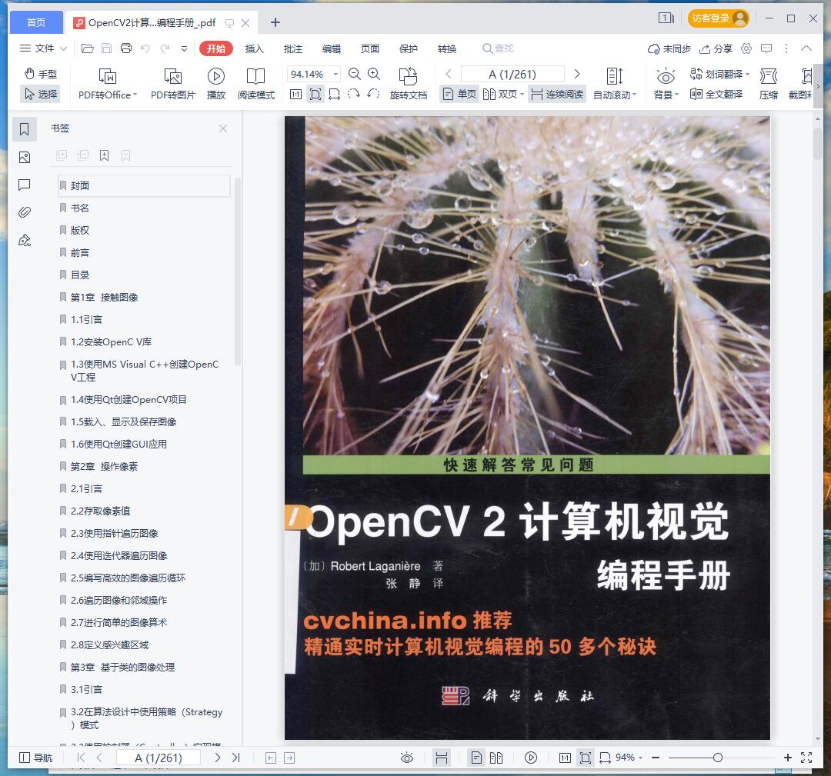Click the zoom slider in status bar

coord(718,758)
